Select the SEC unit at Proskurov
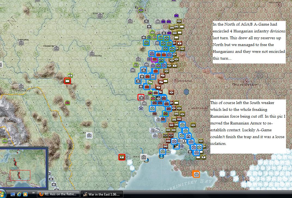 click(56, 48)
